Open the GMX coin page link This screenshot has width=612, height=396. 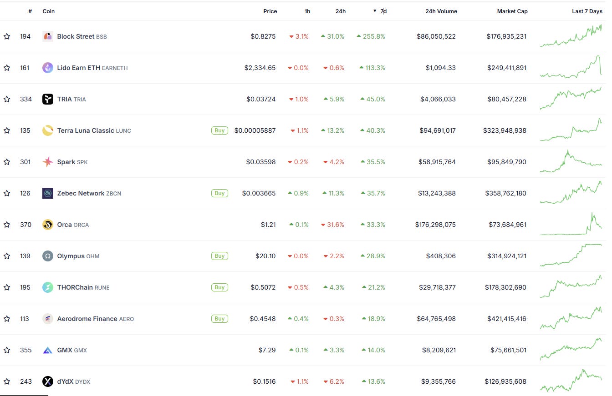(72, 350)
